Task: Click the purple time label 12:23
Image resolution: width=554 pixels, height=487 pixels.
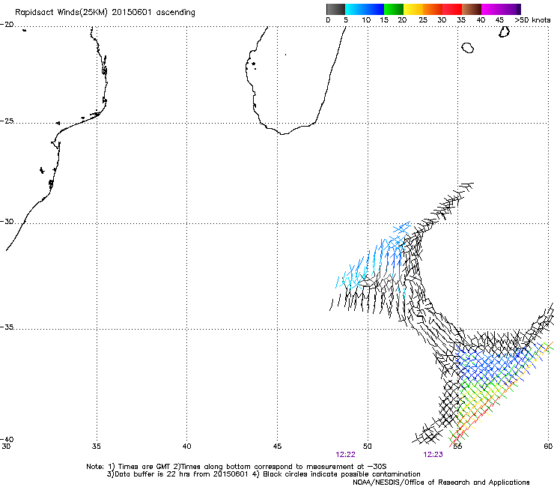Action: click(433, 455)
